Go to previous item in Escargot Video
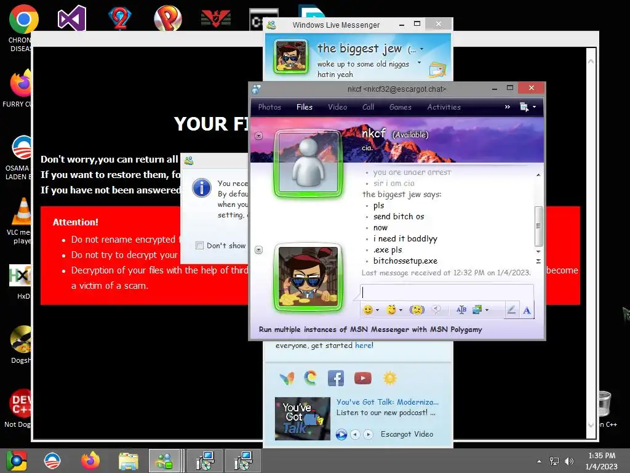The width and height of the screenshot is (630, 473). point(355,434)
